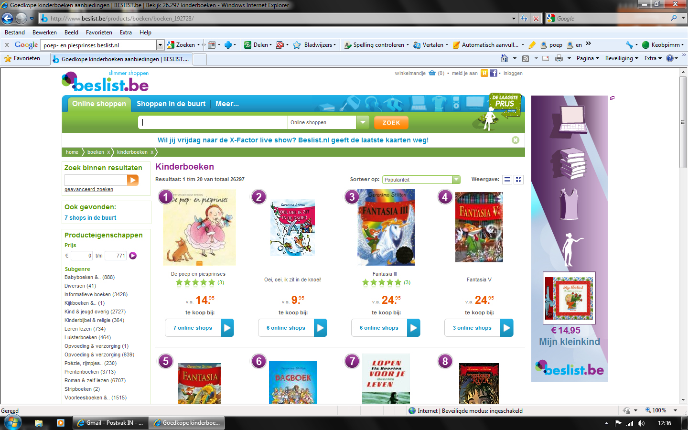
Task: Click the Facebook login icon
Action: [x=494, y=73]
